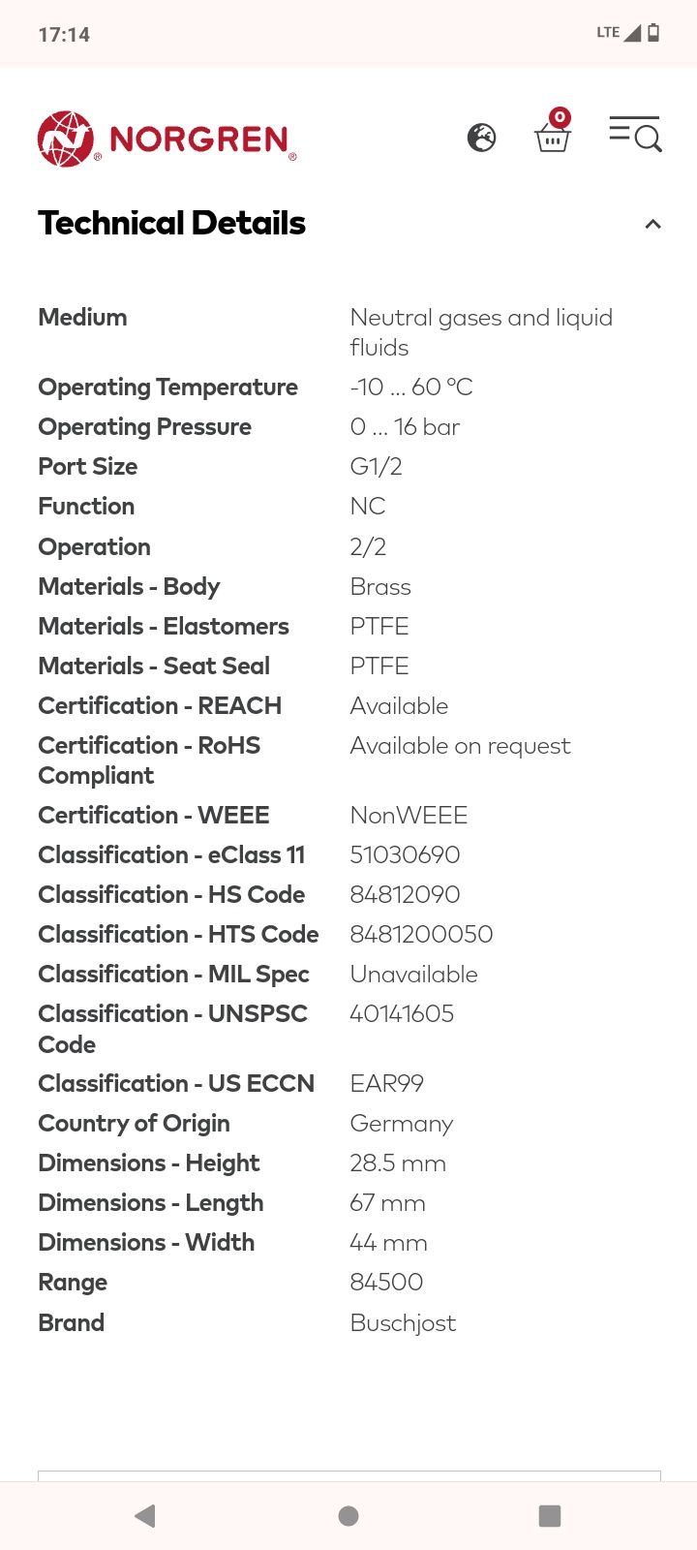Viewport: 697px width, 1550px height.
Task: Tap the LTE signal status icon
Action: pyautogui.click(x=619, y=33)
